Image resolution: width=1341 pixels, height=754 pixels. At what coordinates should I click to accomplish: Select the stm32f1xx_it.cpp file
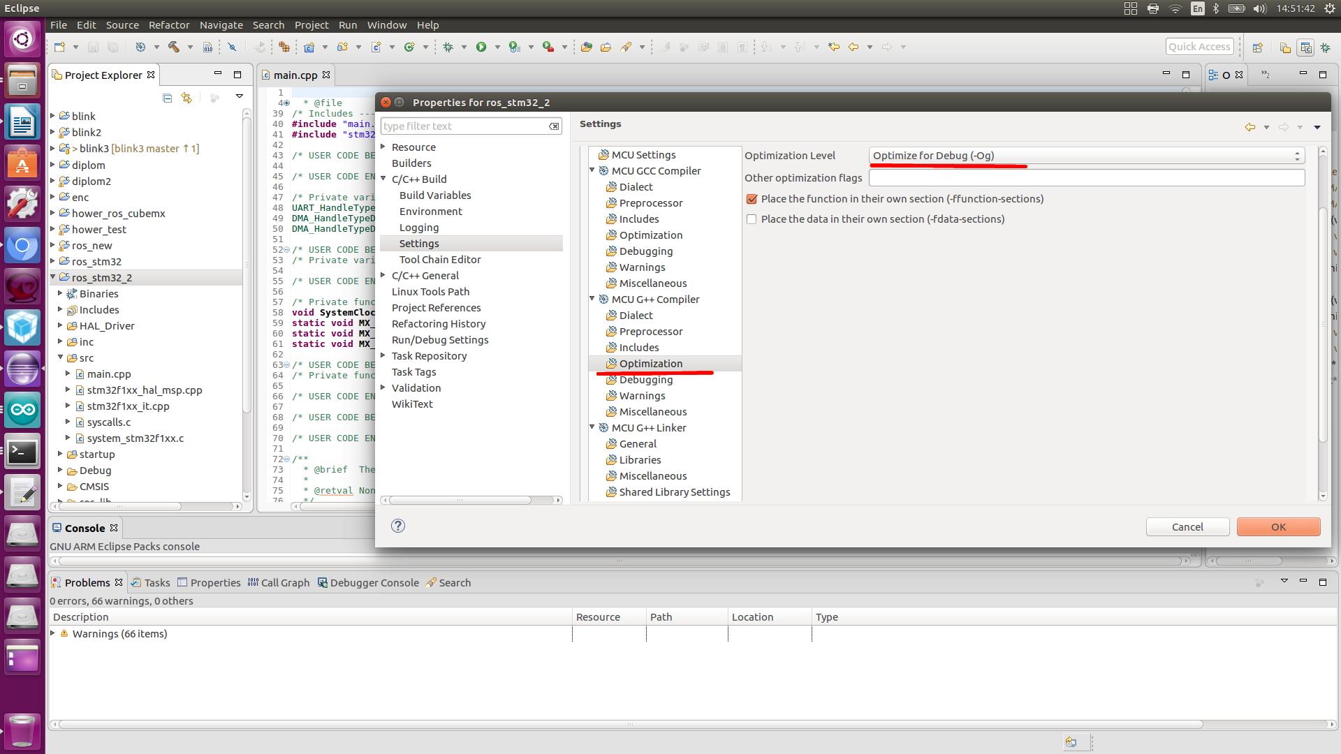tap(122, 406)
